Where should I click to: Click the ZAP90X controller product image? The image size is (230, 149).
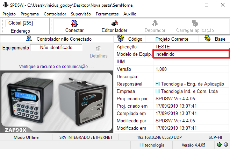(x=57, y=102)
